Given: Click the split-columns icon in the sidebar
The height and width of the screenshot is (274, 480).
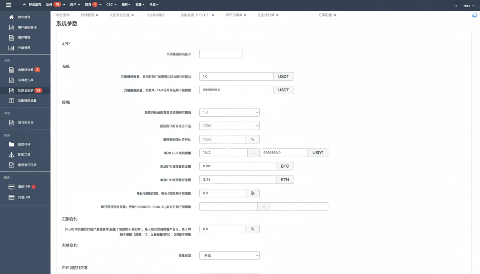Looking at the screenshot, I should (x=11, y=101).
